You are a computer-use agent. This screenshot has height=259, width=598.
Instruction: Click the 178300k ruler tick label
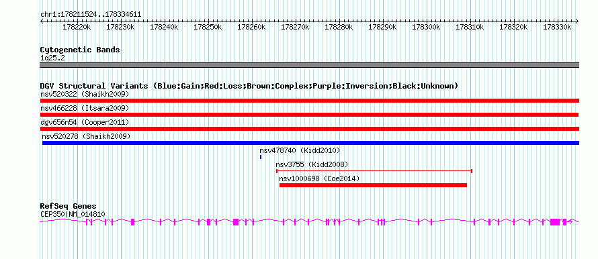point(427,27)
